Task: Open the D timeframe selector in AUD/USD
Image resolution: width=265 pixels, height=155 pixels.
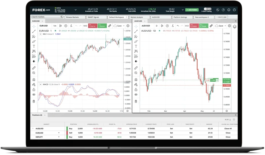Action: point(157,26)
